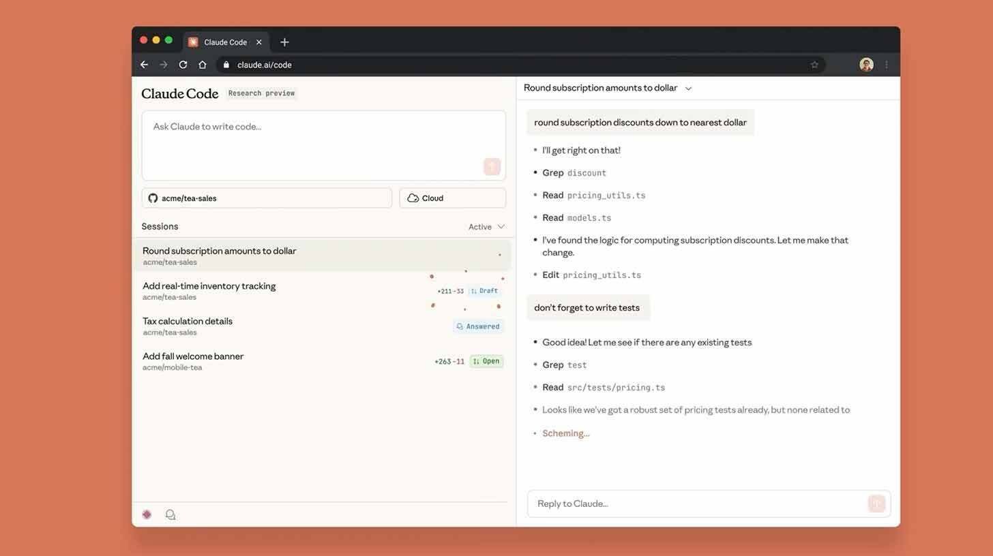Open the acme/tea-sales repository selector
Viewport: 993px width, 556px height.
pyautogui.click(x=267, y=198)
